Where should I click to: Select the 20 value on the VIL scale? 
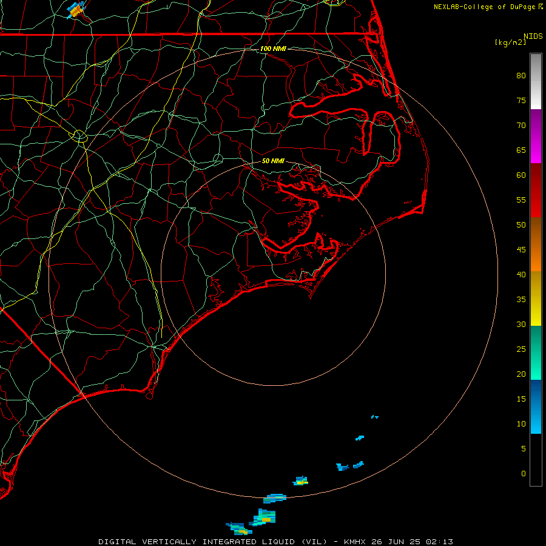[521, 374]
